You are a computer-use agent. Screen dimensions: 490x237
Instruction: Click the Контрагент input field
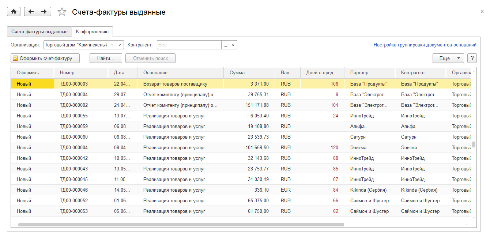189,45
